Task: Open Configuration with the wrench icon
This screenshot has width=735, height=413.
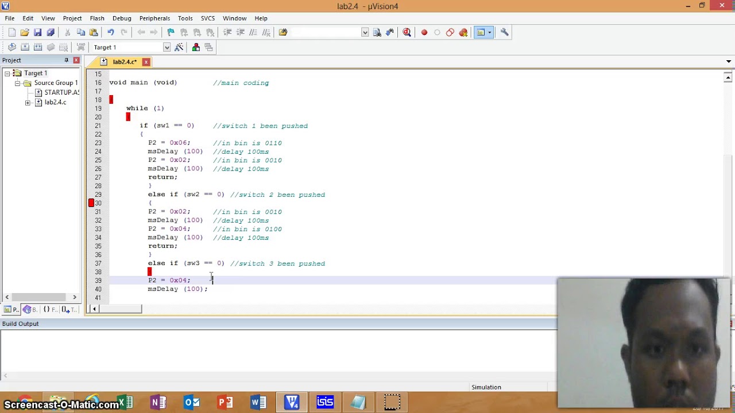Action: [505, 33]
